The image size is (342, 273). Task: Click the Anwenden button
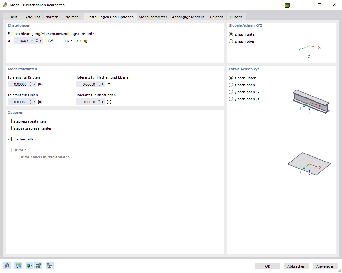click(325, 266)
